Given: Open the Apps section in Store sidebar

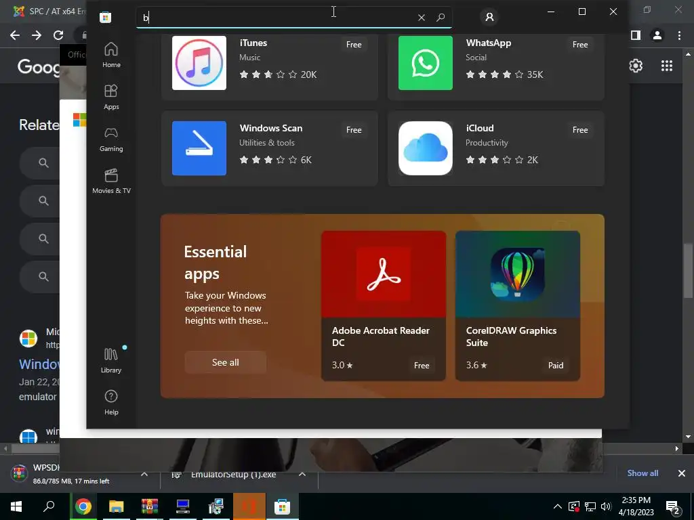Looking at the screenshot, I should point(111,97).
